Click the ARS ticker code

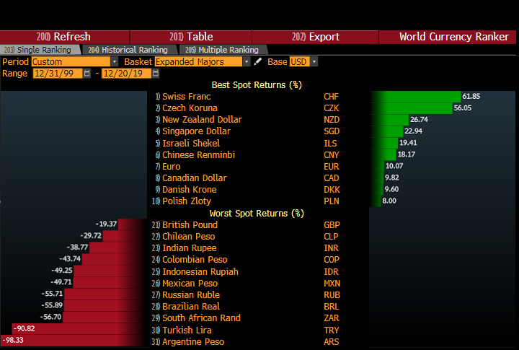pos(332,342)
